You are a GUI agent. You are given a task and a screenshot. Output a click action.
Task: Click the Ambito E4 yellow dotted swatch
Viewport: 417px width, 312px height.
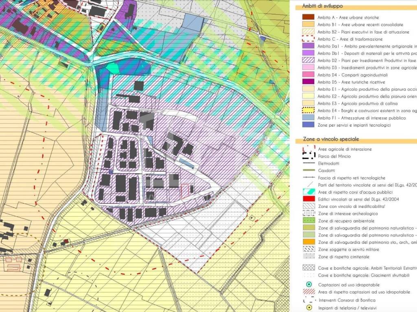tap(308, 110)
